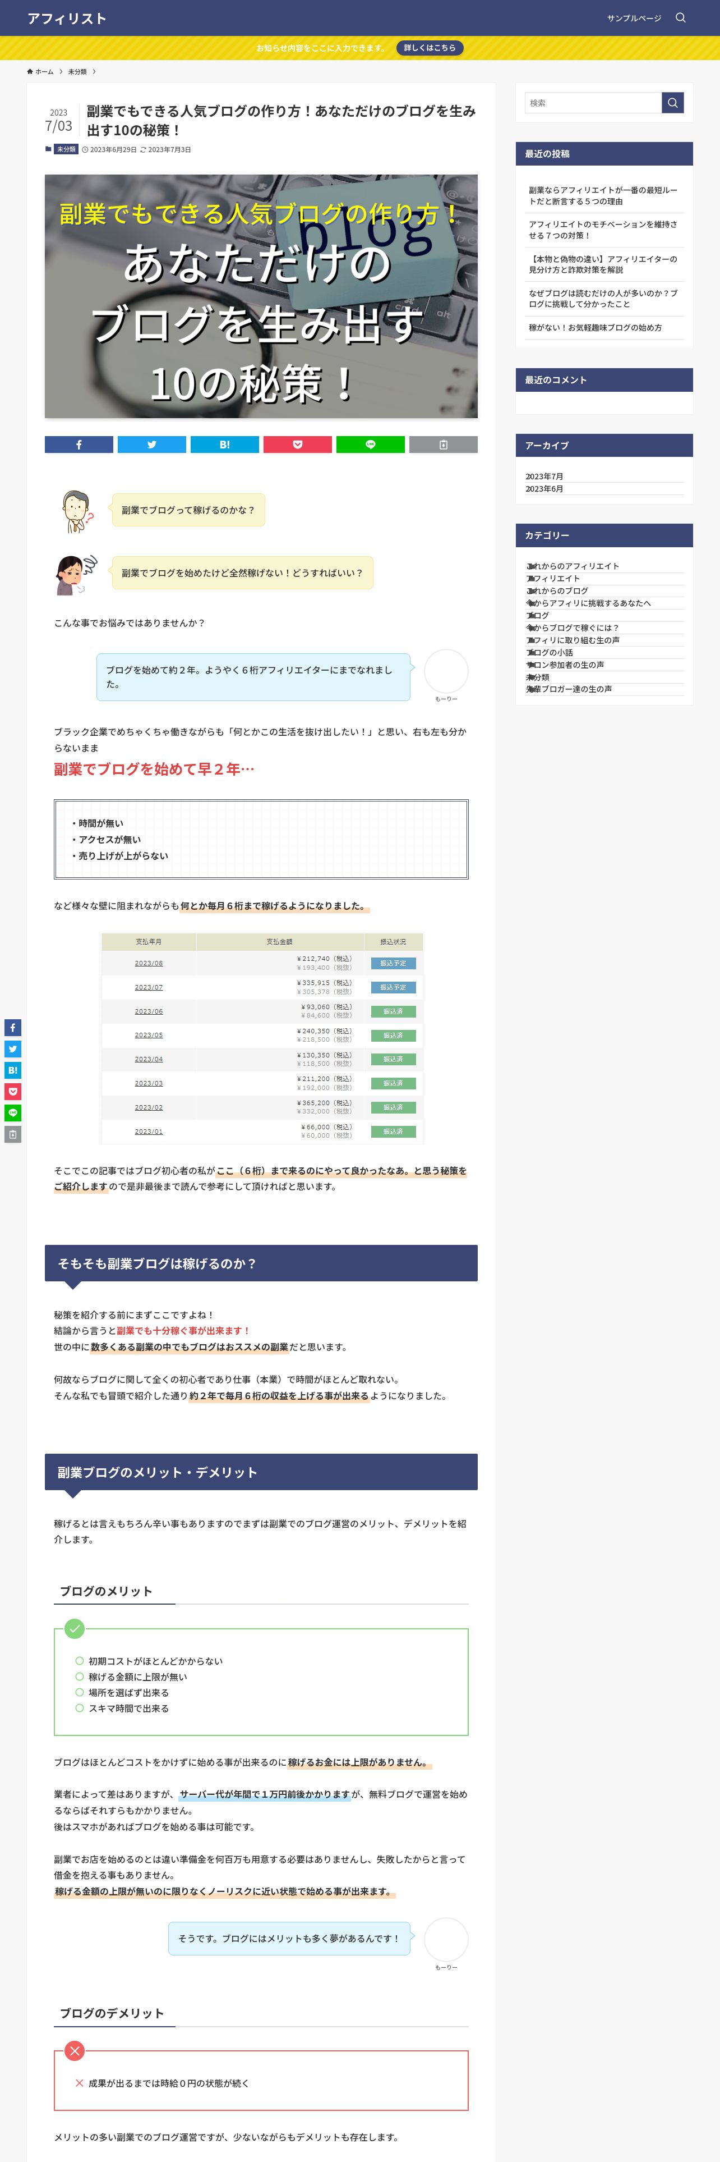720x2162 pixels.
Task: Click the 2023/07 payment month link
Action: (149, 987)
